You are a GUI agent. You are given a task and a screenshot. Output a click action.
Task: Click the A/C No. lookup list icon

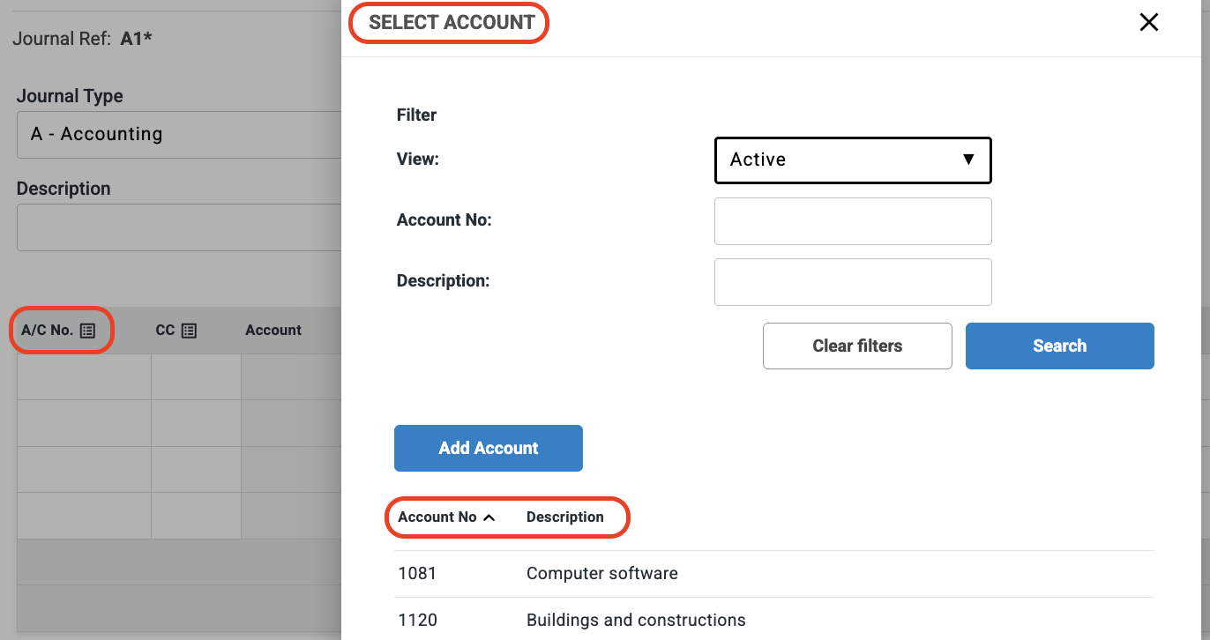[x=87, y=331]
